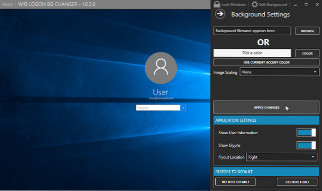Click the user avatar icon in preview
The image size is (322, 191).
pos(161,69)
